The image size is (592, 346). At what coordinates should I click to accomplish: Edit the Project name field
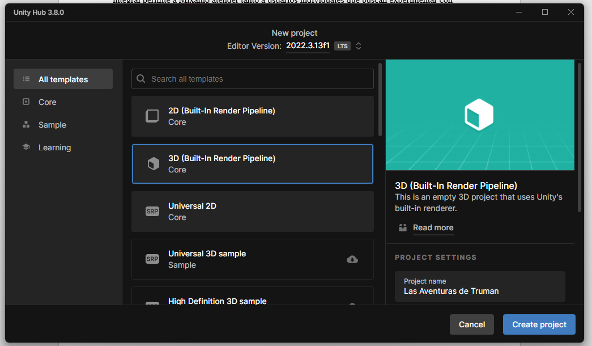(480, 286)
